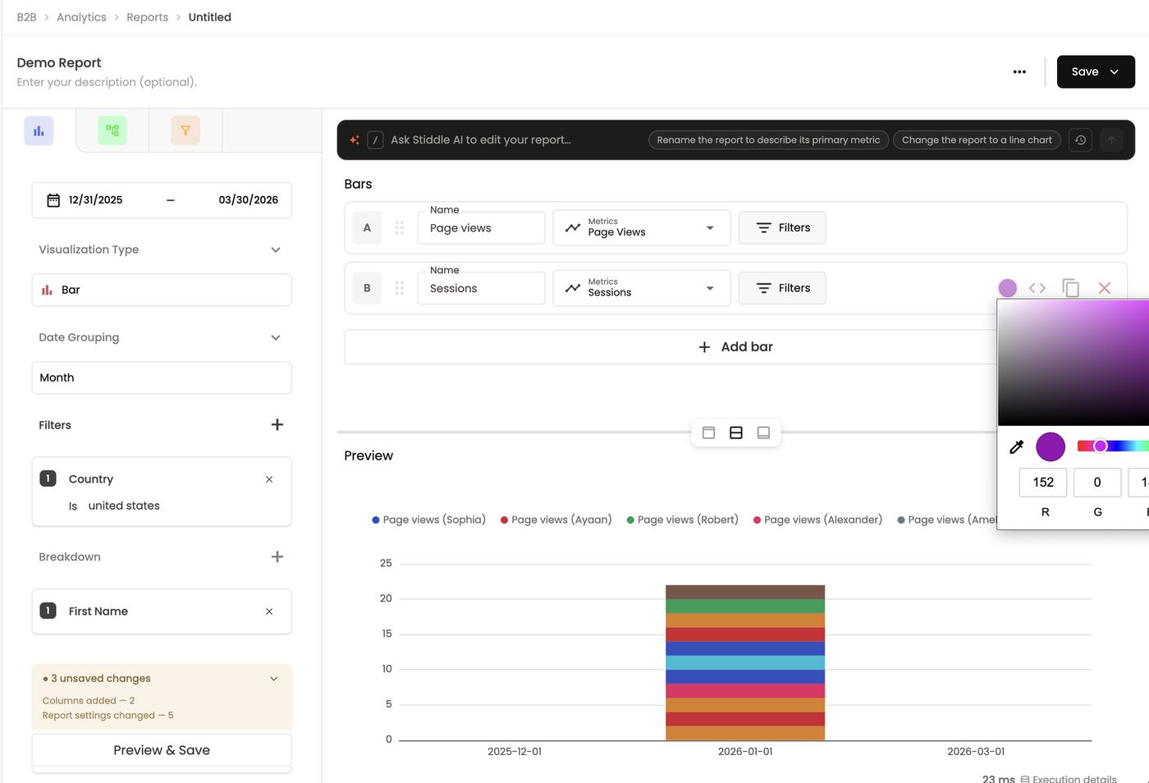Edit the united states filter value

[124, 506]
